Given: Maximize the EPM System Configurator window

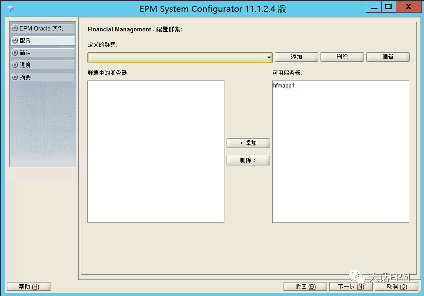Looking at the screenshot, I should [x=389, y=7].
